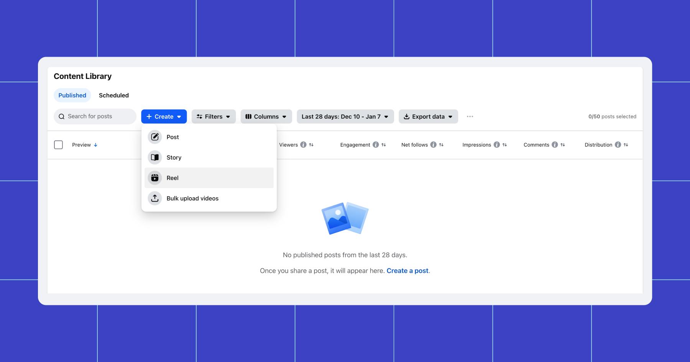Sort the table by Viewers
This screenshot has width=690, height=362.
click(x=311, y=145)
